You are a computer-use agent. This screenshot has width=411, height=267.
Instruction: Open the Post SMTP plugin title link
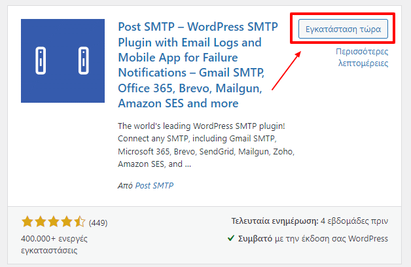point(198,65)
